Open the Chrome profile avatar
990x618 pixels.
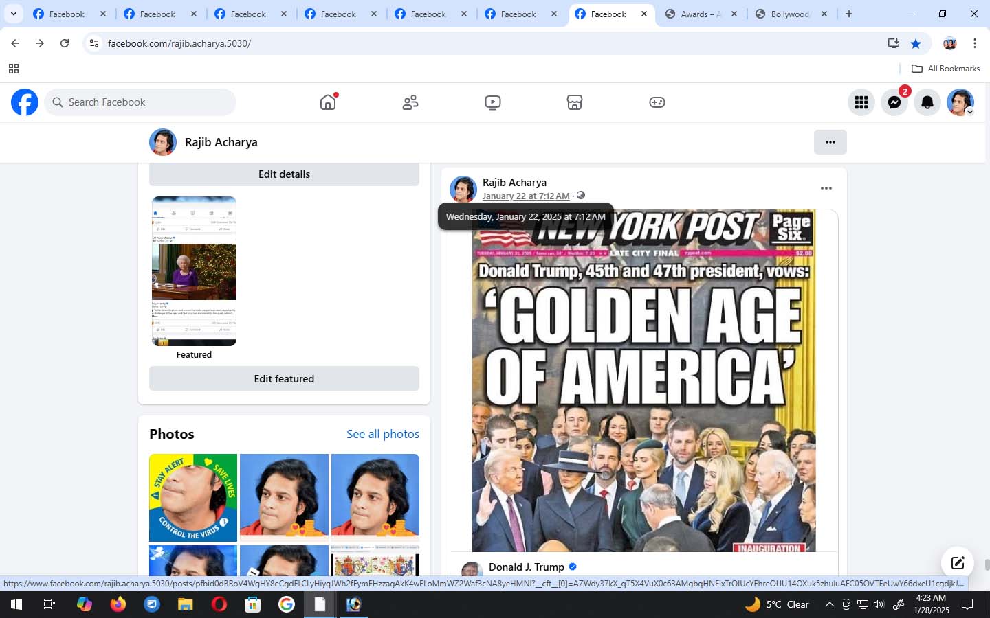pyautogui.click(x=950, y=43)
